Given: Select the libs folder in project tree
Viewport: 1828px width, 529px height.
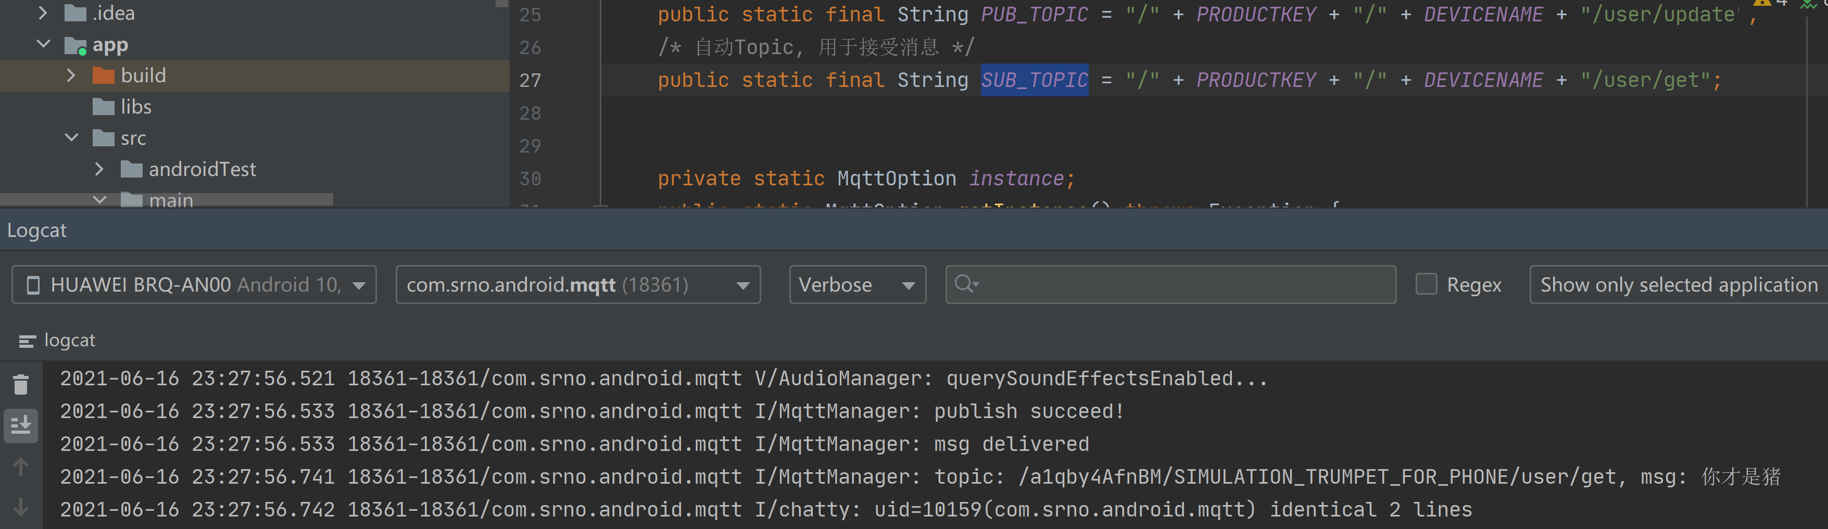Looking at the screenshot, I should [x=135, y=107].
